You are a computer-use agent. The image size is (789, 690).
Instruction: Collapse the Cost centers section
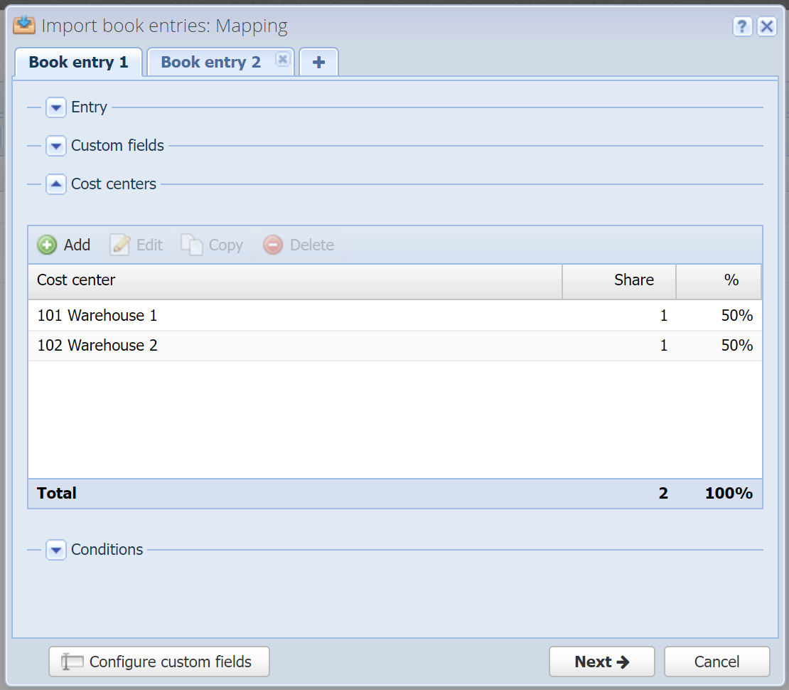pyautogui.click(x=56, y=184)
